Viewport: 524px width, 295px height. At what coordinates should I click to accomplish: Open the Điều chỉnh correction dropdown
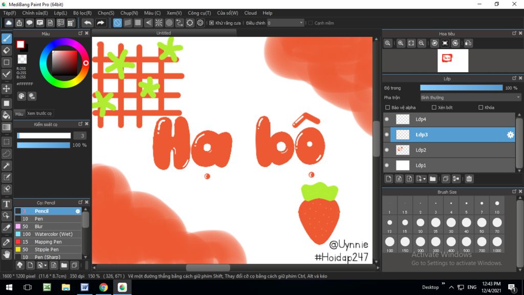click(286, 23)
